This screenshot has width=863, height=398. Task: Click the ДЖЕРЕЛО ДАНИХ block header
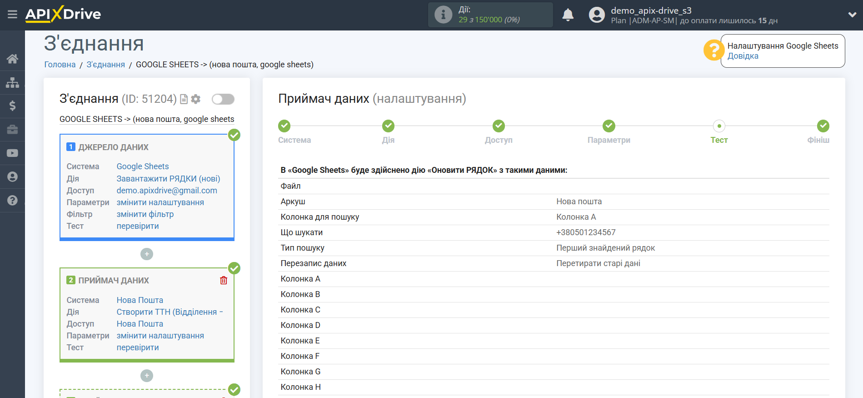(113, 147)
